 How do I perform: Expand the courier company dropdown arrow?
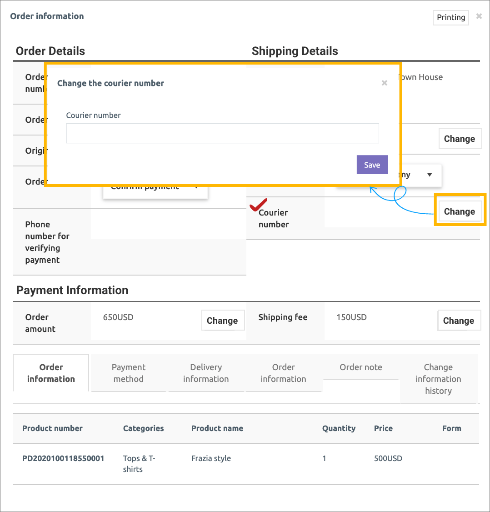point(430,175)
